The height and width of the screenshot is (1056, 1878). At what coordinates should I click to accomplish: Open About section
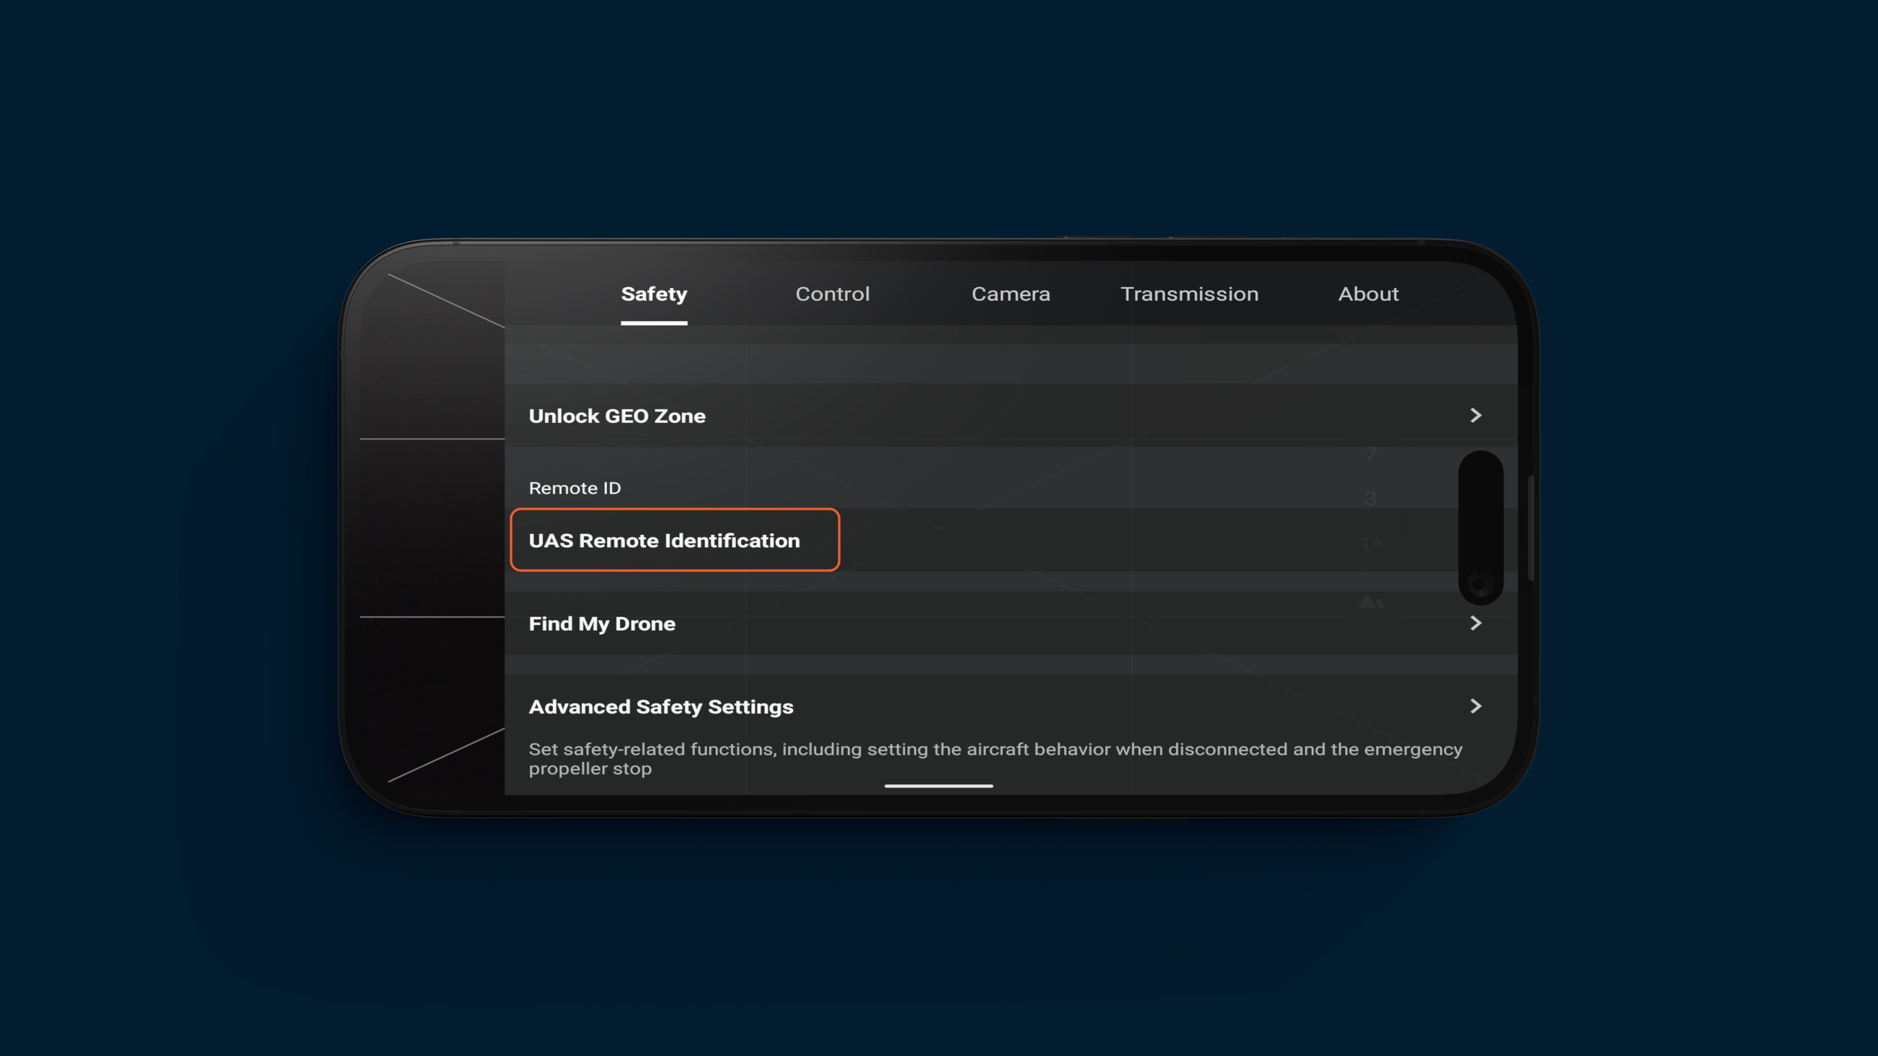click(1367, 294)
